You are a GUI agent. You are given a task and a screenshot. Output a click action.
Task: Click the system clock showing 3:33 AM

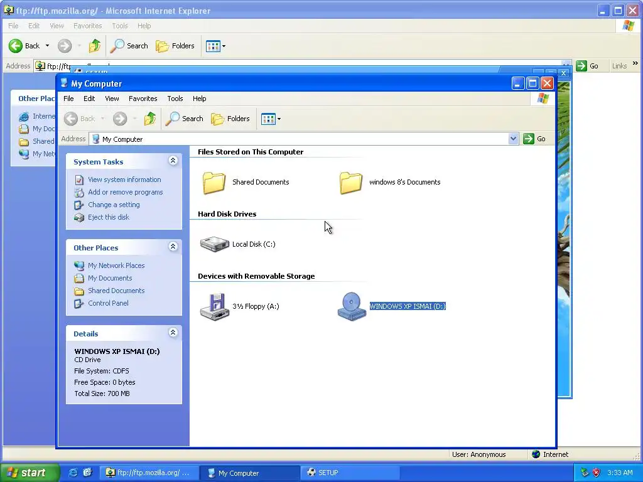coord(620,473)
